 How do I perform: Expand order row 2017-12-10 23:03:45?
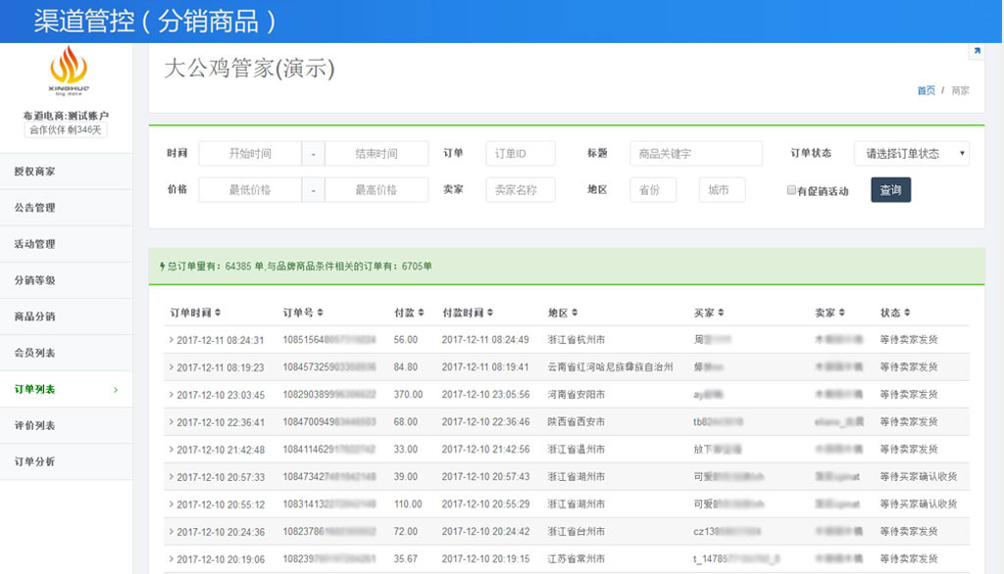point(171,395)
